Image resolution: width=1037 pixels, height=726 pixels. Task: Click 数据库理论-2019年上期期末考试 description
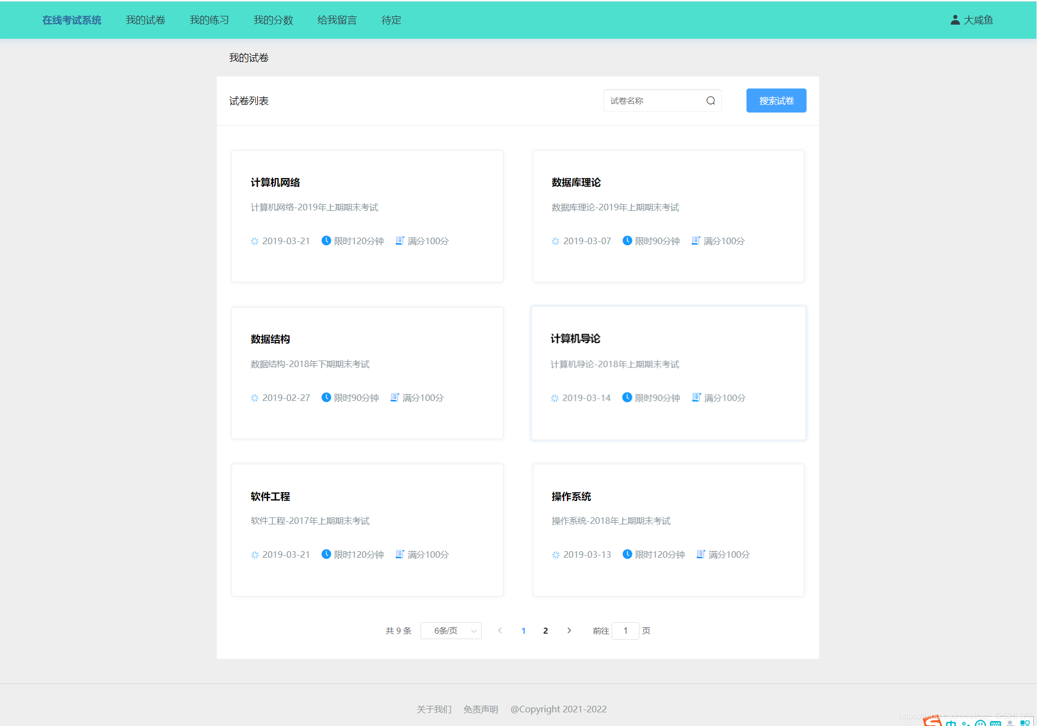[x=615, y=208]
